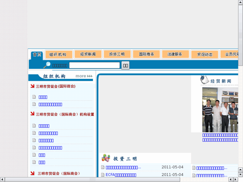
Task: Open the 组织机构 navigation tab
Action: coord(59,54)
